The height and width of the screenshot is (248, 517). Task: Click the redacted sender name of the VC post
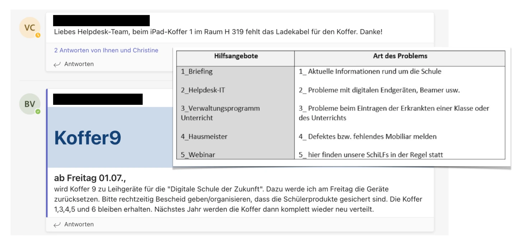click(101, 20)
